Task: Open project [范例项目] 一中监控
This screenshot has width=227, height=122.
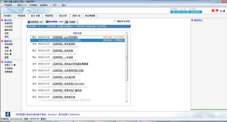Action: pyautogui.click(x=62, y=57)
